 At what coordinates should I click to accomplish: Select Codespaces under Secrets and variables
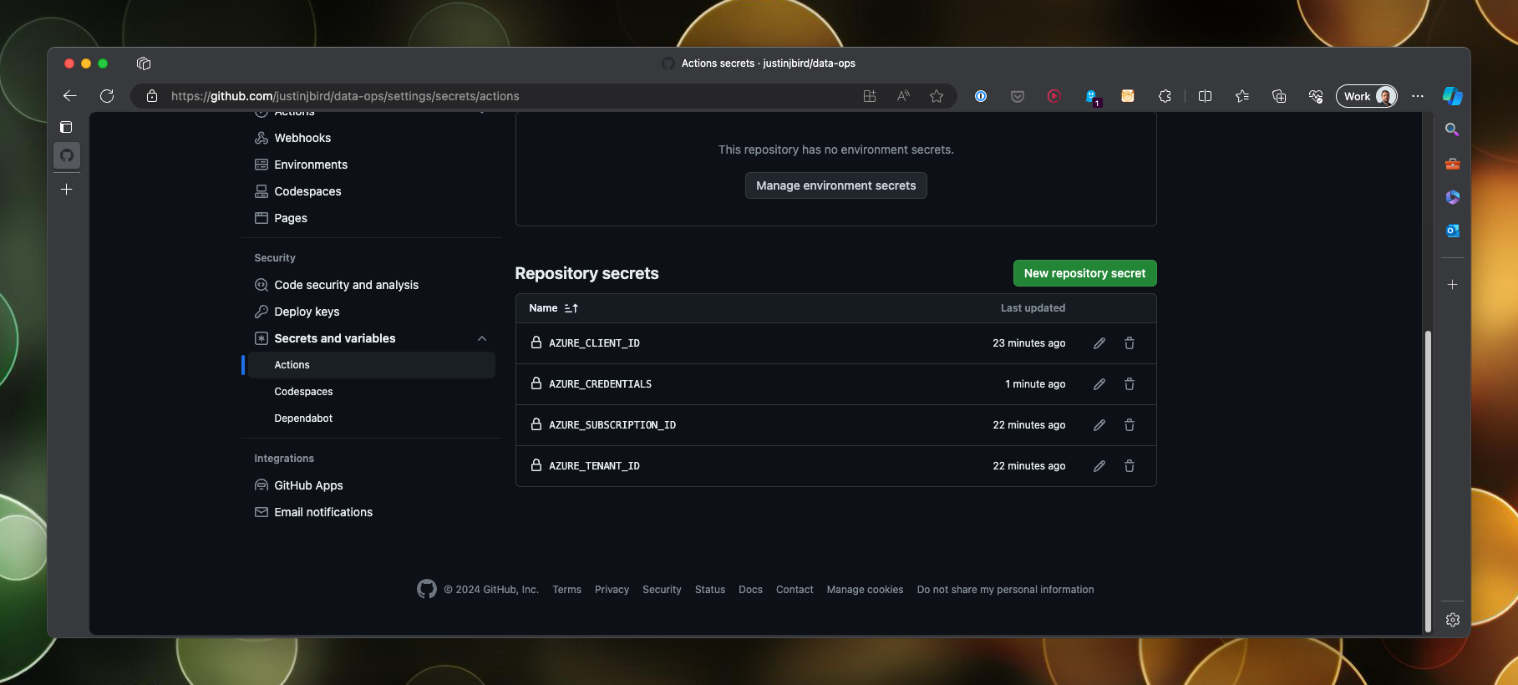pos(303,392)
